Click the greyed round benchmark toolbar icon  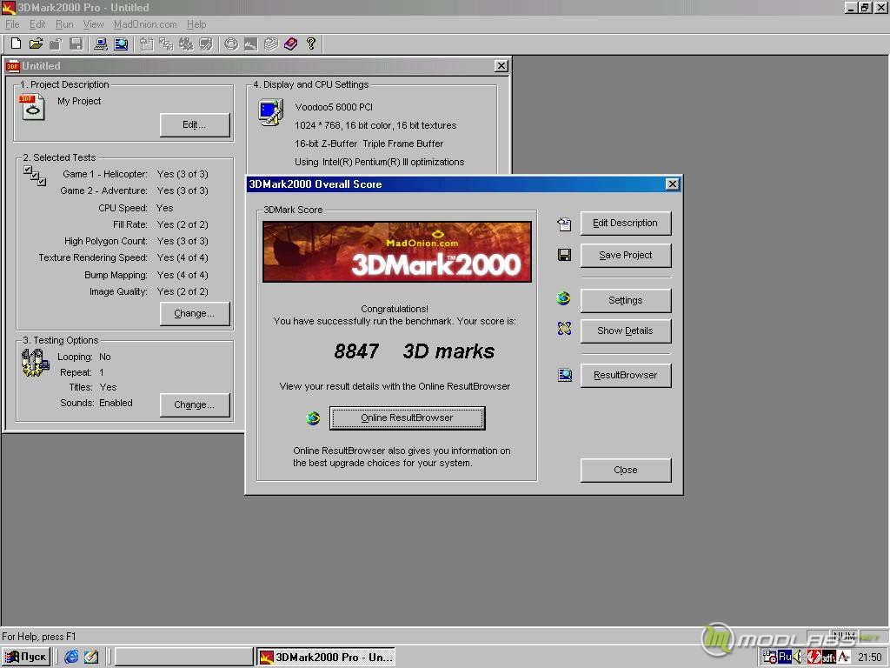point(231,43)
